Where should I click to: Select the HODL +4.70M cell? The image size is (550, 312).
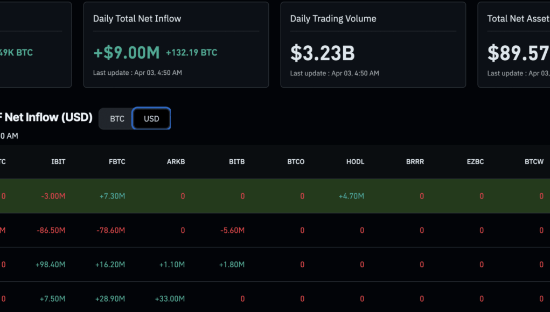coord(351,196)
